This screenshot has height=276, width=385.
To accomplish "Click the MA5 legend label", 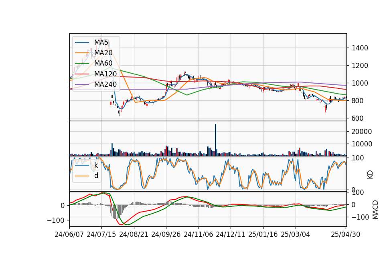I will (101, 42).
